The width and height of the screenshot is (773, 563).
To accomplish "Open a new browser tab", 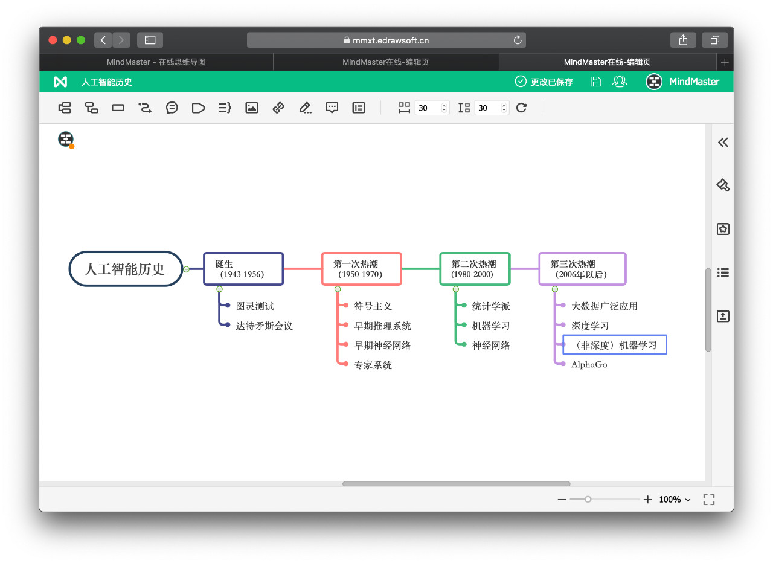I will coord(725,62).
